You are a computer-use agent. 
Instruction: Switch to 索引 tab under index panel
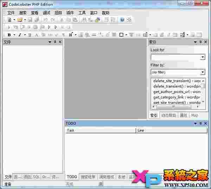(154, 115)
